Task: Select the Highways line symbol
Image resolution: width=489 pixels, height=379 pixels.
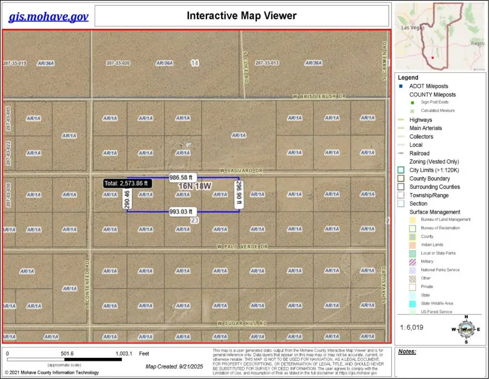Action: click(401, 120)
